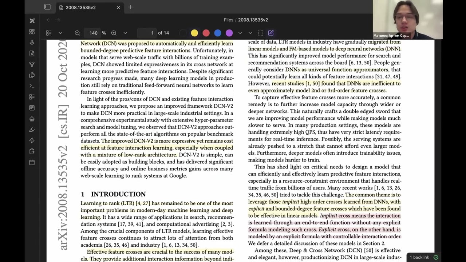The width and height of the screenshot is (466, 262).
Task: Click the '1 INTRODUCTION' heading
Action: pyautogui.click(x=113, y=194)
